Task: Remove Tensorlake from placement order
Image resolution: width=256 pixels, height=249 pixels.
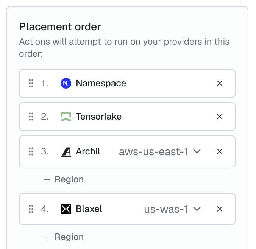Action: [x=220, y=117]
